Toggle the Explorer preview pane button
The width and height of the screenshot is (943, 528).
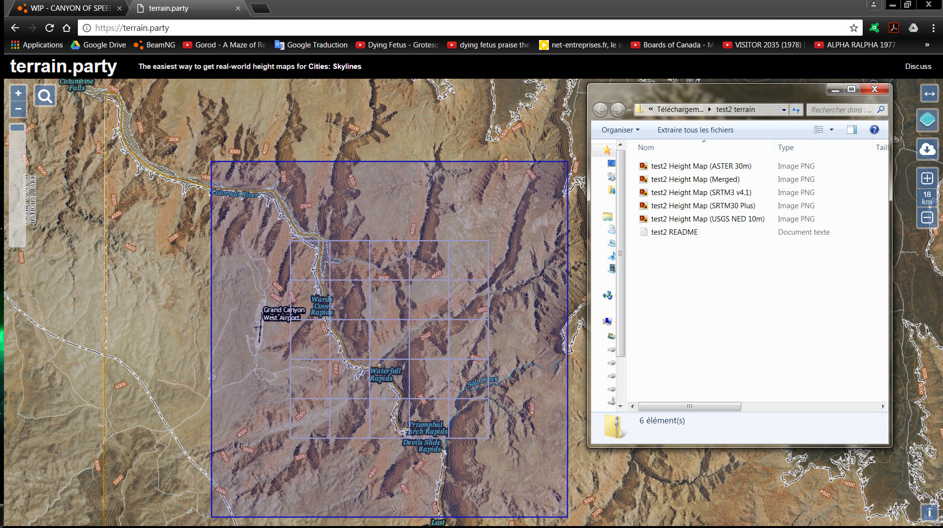852,130
